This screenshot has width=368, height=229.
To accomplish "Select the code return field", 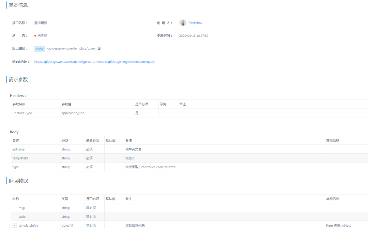I will [x=22, y=217].
